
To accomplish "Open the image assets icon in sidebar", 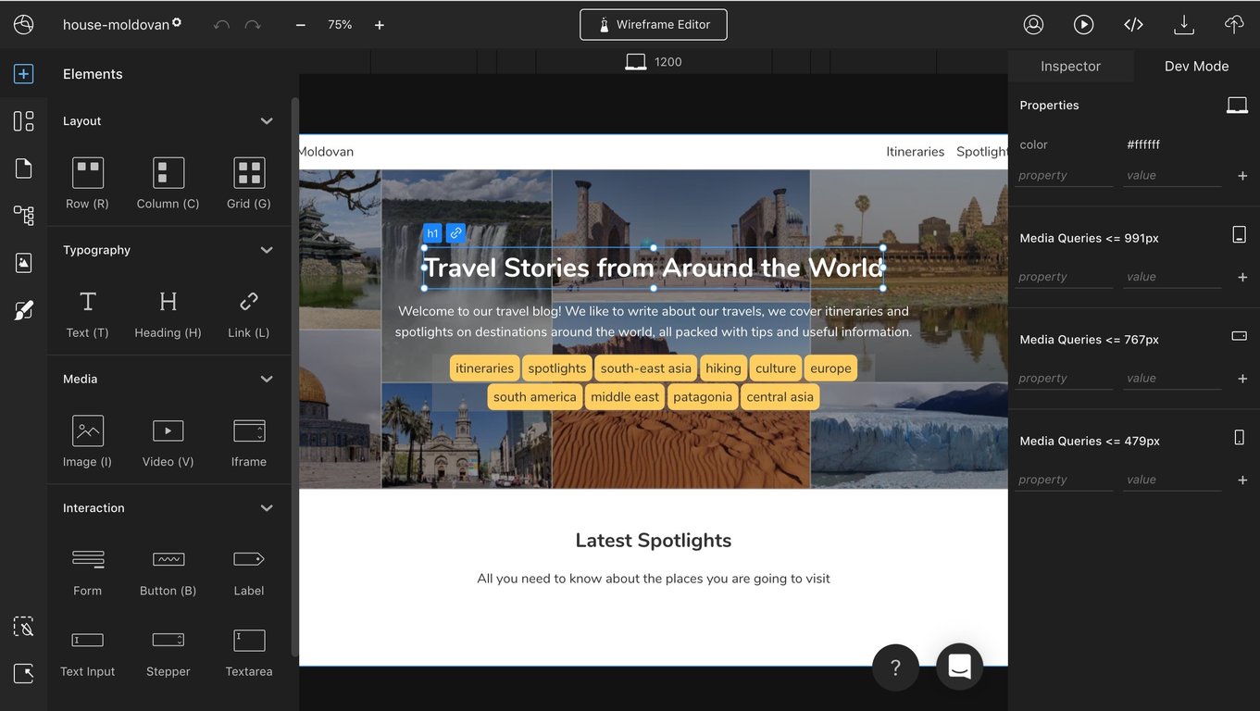I will 24,263.
